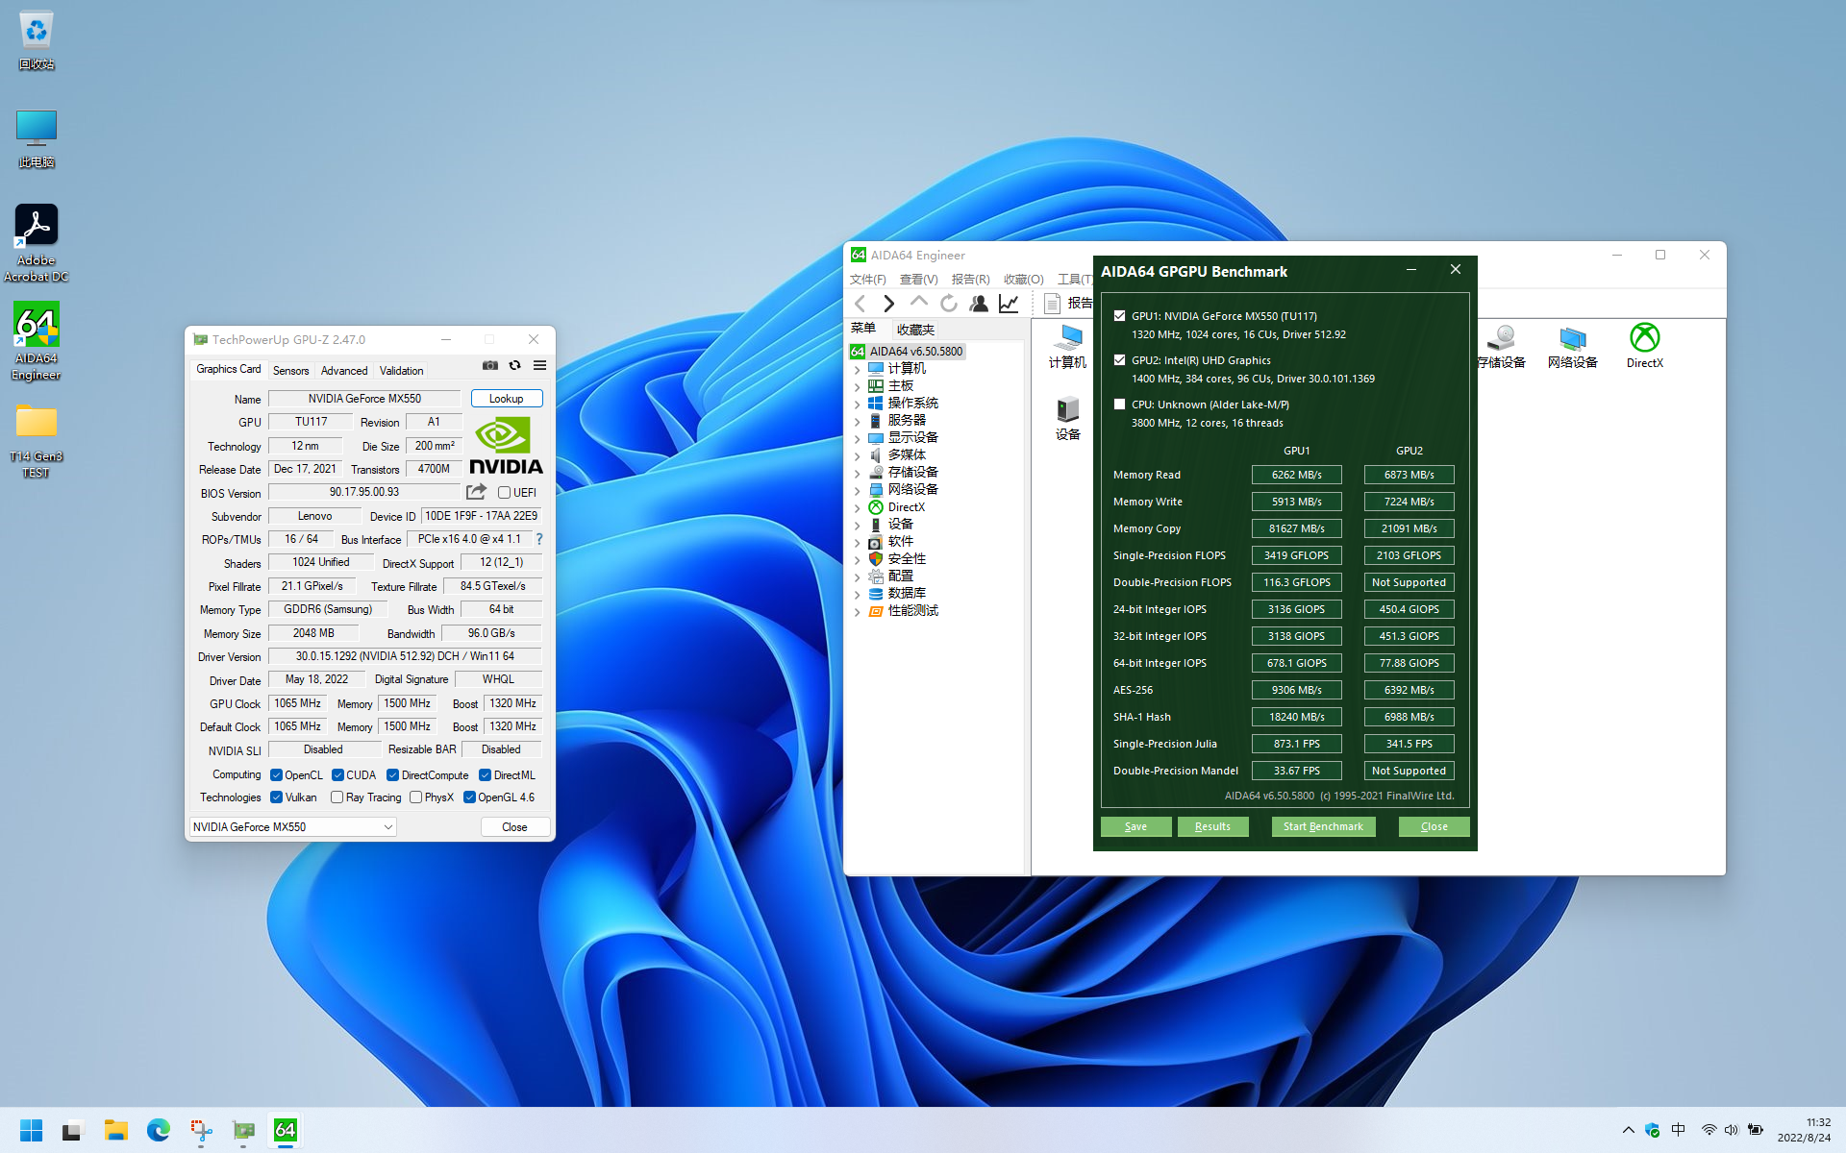The width and height of the screenshot is (1846, 1153).
Task: Click the Bus Interface question mark
Action: [539, 539]
